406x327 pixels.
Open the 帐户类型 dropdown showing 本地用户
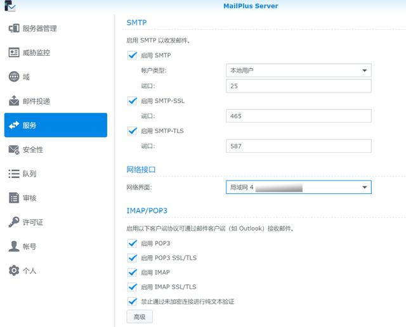coord(299,70)
